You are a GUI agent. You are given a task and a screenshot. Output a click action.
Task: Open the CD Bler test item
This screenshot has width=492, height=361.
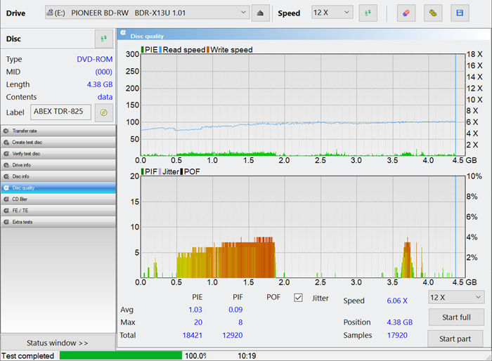[58, 199]
